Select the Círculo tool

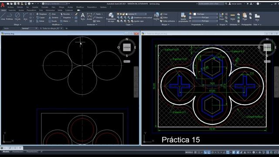click(17, 17)
